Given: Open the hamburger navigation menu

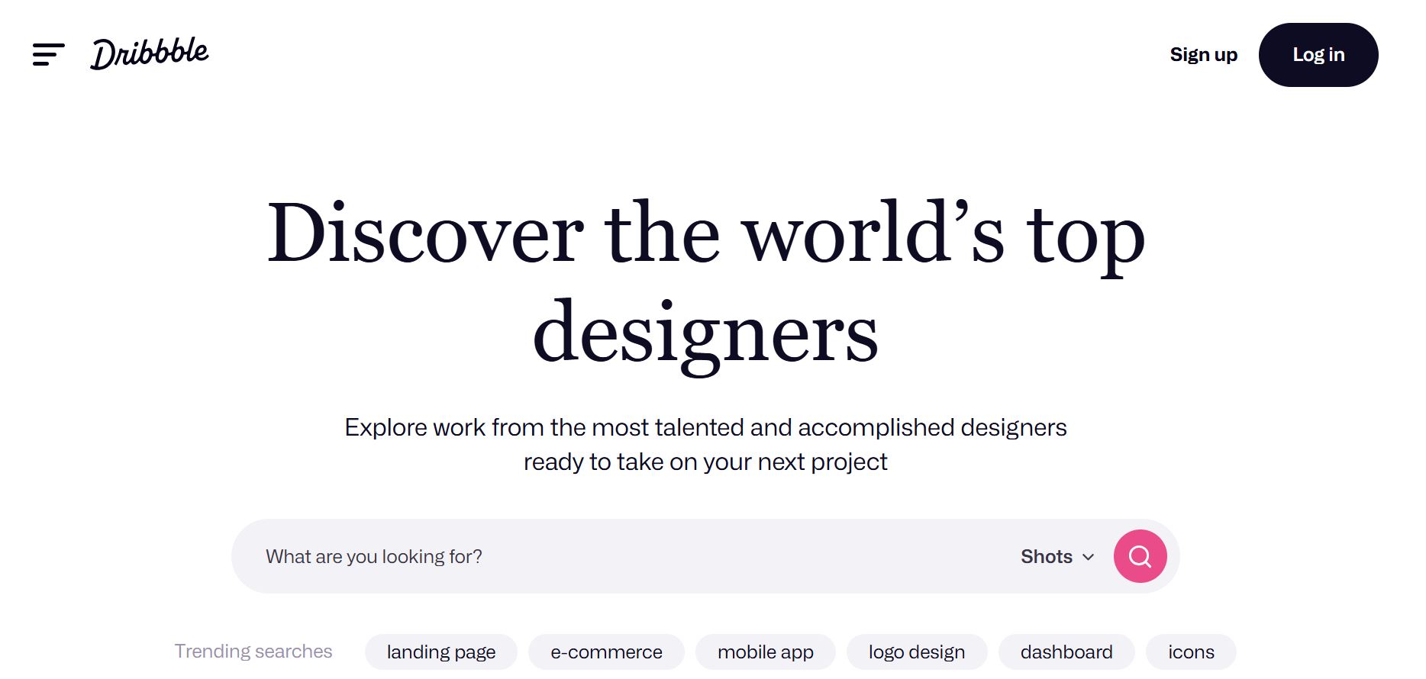Looking at the screenshot, I should [48, 54].
